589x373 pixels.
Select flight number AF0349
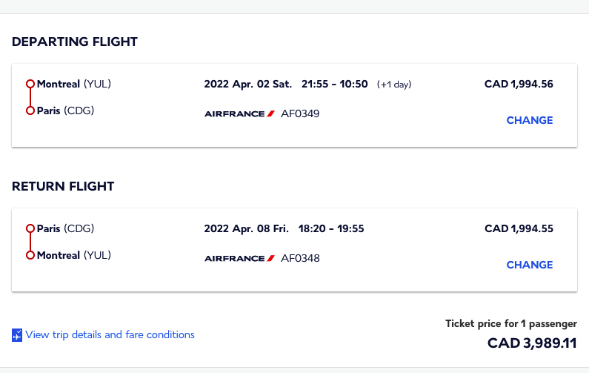pyautogui.click(x=300, y=113)
